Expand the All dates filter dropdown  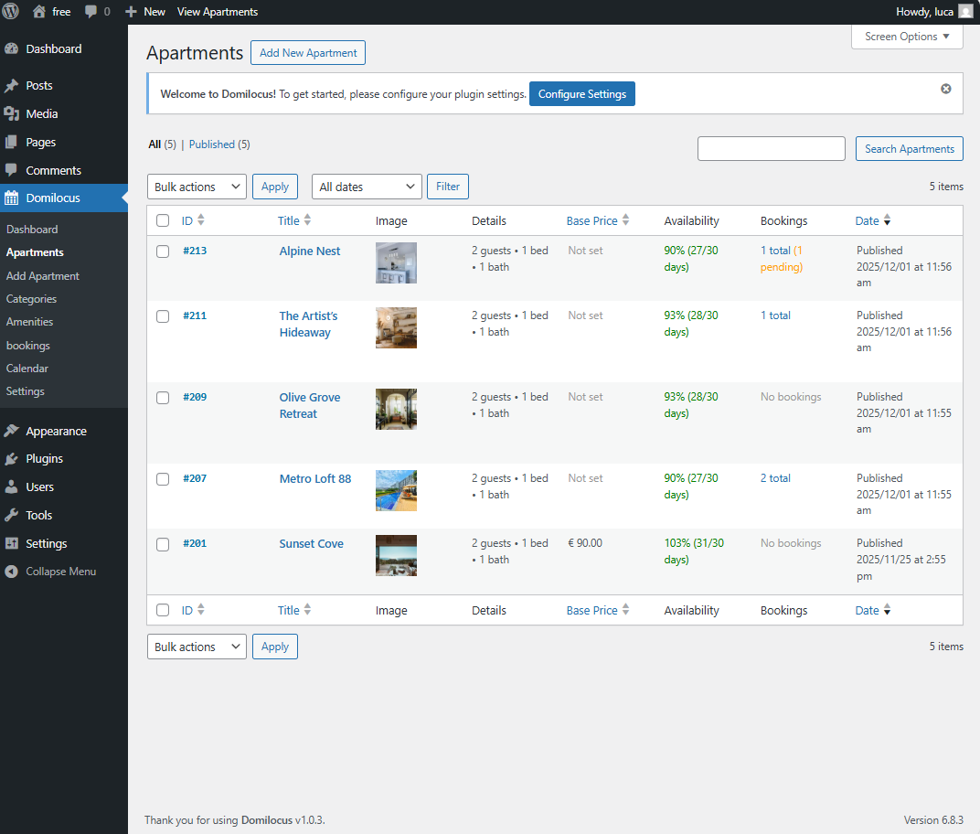tap(367, 187)
